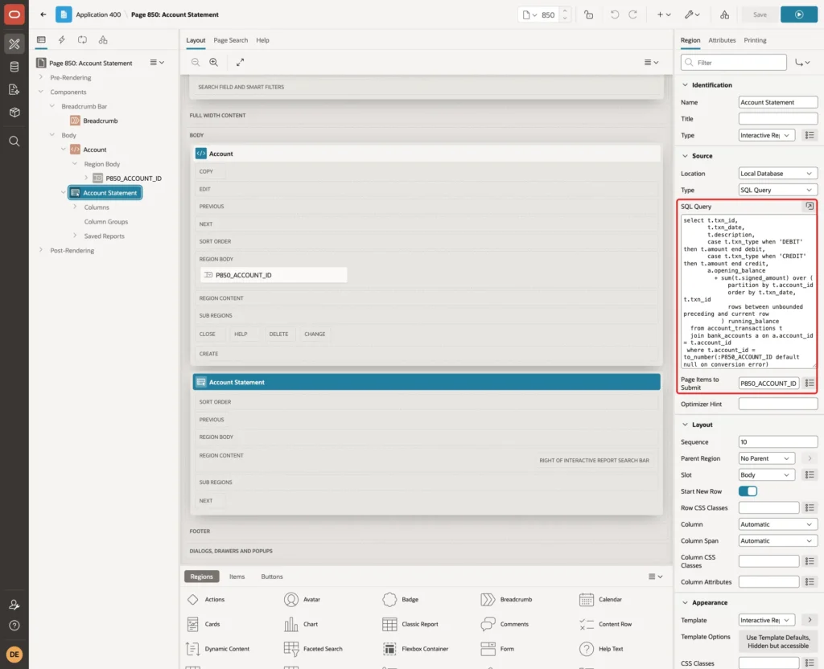Click the Sequence input field
Viewport: 824px width, 669px height.
(x=778, y=441)
